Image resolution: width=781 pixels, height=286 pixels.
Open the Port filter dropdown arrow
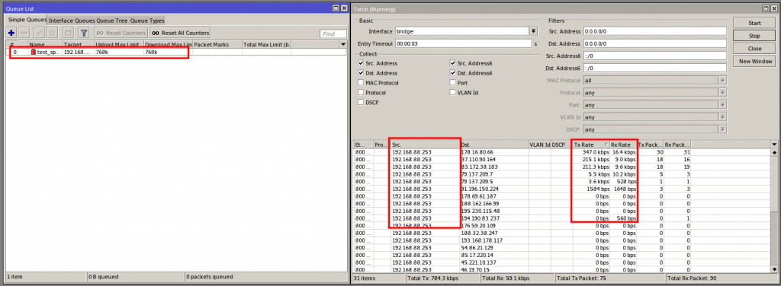723,105
